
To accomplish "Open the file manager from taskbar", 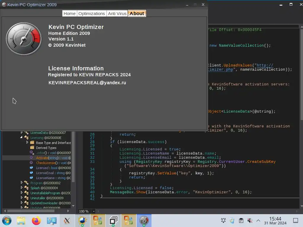I will click(21, 220).
